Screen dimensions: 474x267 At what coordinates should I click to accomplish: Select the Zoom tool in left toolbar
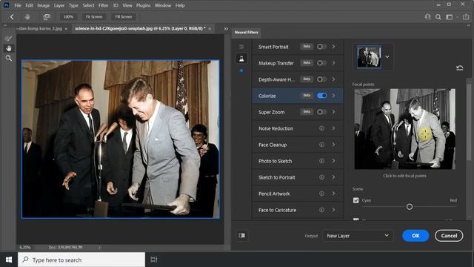pos(8,58)
